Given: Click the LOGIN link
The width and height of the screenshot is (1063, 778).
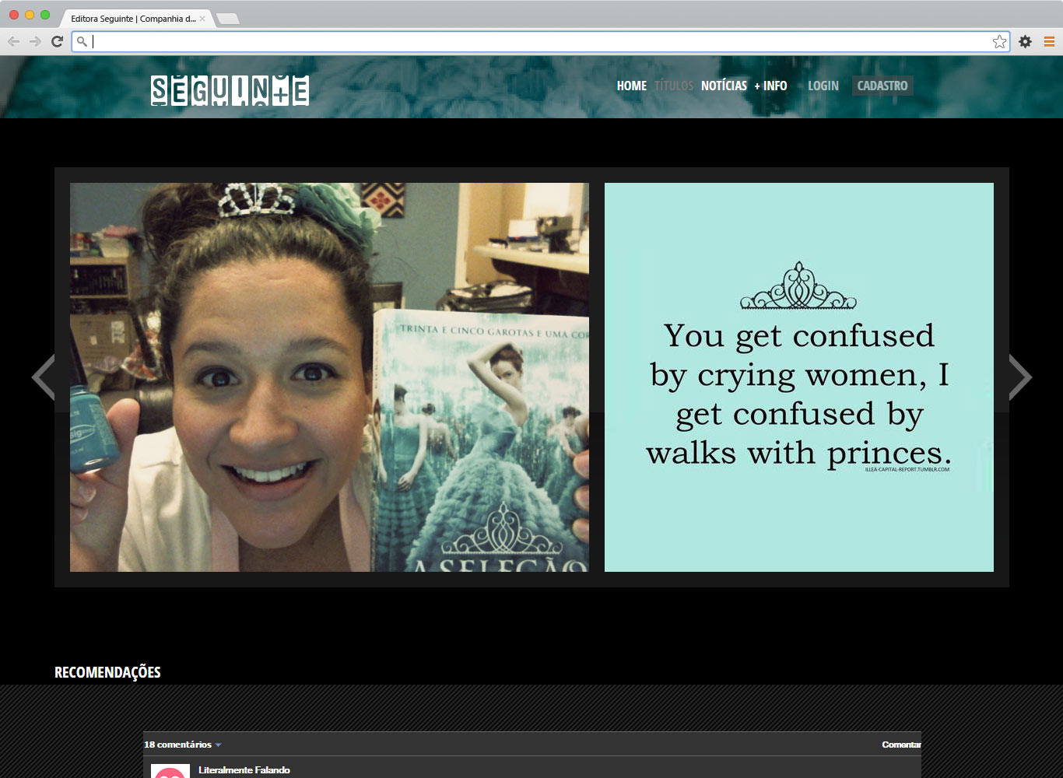Looking at the screenshot, I should tap(823, 86).
